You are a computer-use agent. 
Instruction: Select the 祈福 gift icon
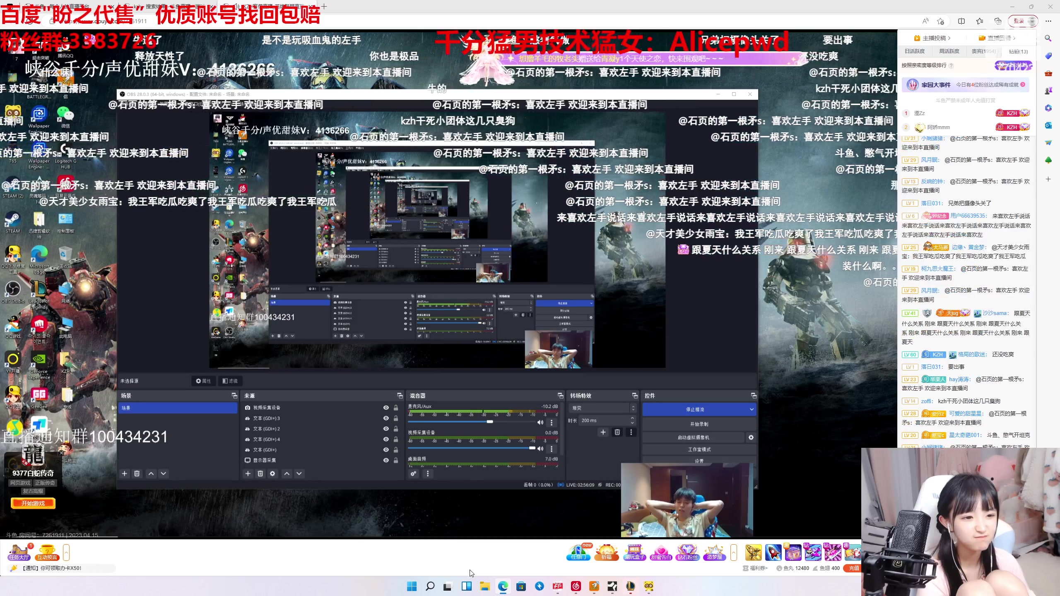pos(607,553)
